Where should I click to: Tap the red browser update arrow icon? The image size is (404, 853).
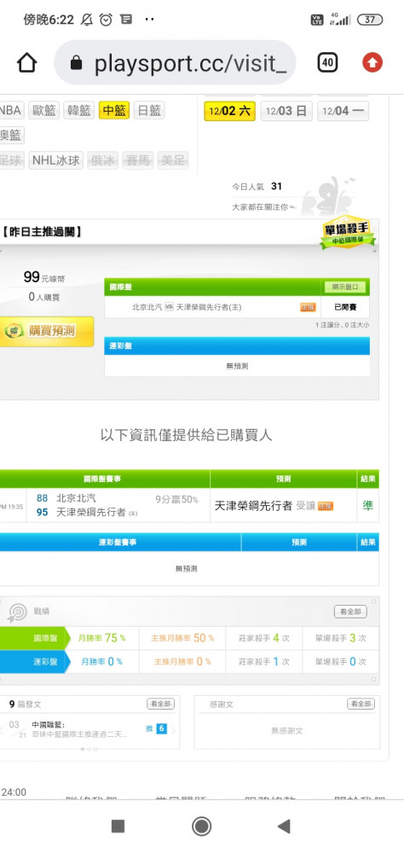click(372, 63)
